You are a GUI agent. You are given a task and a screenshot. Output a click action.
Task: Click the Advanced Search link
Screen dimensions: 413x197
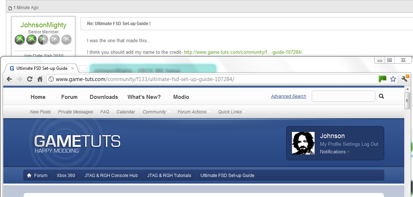[288, 96]
